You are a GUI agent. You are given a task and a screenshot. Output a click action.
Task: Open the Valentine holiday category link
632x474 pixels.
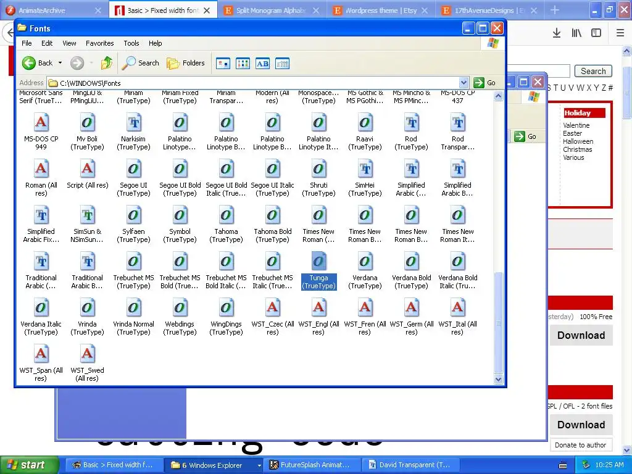[576, 125]
